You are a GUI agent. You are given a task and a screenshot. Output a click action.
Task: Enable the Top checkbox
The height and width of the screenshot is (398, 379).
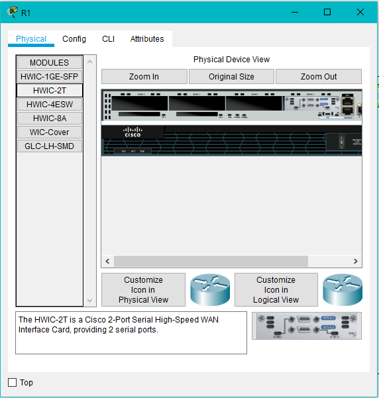coord(12,382)
